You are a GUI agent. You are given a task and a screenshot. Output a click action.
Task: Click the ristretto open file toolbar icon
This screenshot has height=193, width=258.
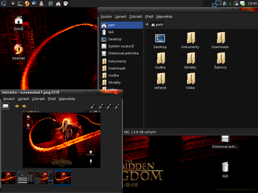[x=6, y=106]
